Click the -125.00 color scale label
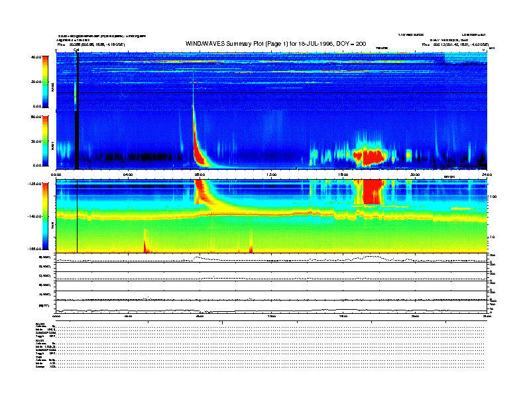Viewport: 525px width, 406px height. (34, 184)
